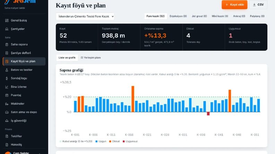Open the İskenderun Çimento Tesisi project dropdown
275x154 pixels.
(85, 17)
